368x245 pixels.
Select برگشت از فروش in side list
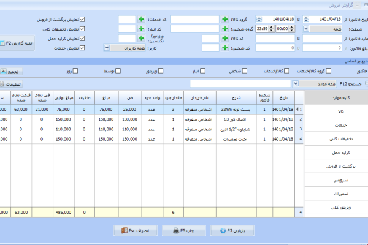pyautogui.click(x=336, y=167)
